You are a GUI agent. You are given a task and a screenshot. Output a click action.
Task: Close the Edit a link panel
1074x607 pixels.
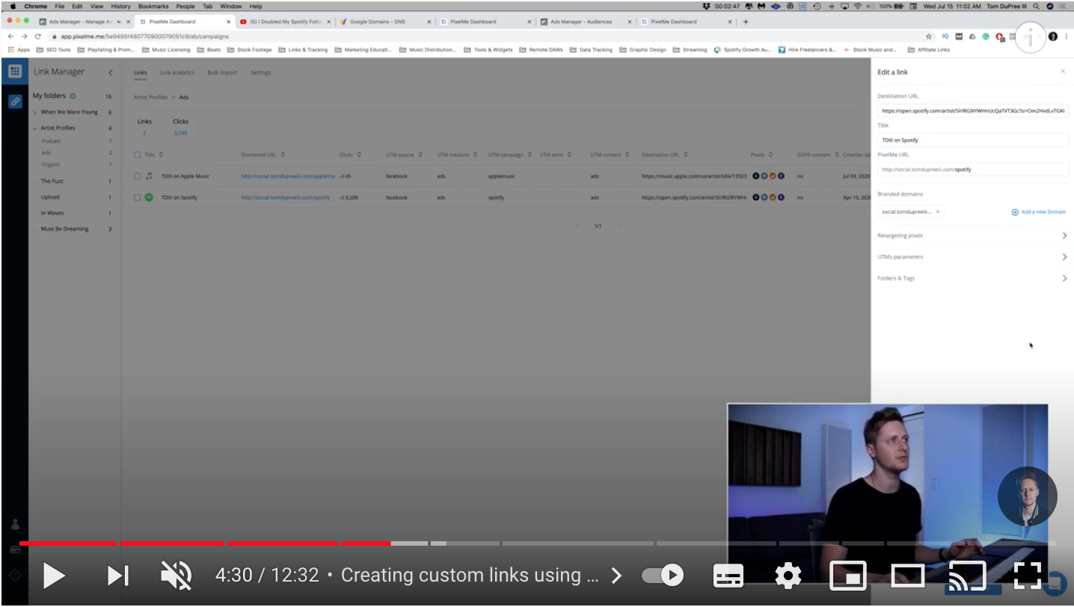click(1063, 72)
